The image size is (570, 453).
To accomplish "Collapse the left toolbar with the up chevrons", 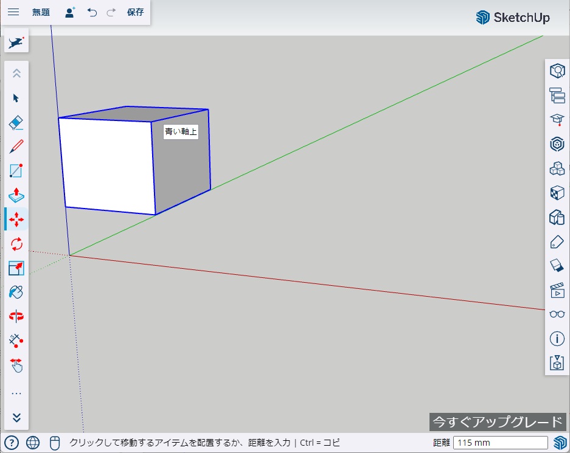I will tap(16, 73).
